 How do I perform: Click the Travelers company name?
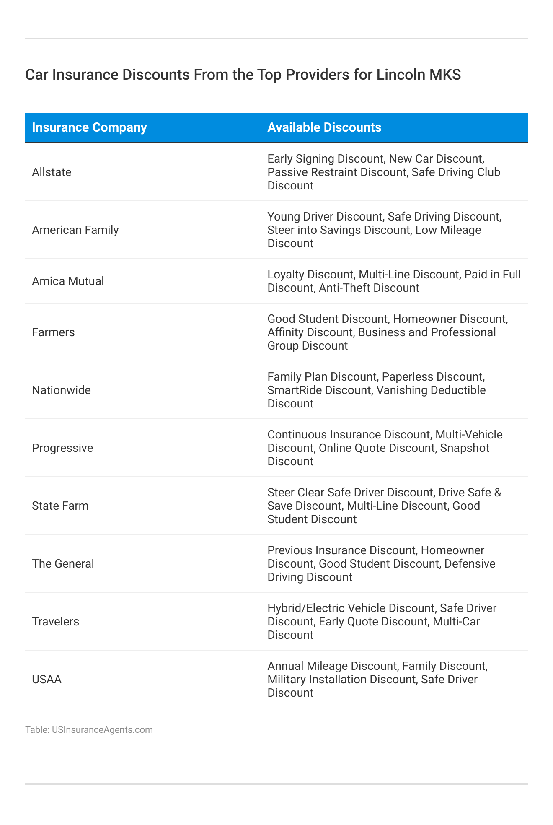pos(55,622)
